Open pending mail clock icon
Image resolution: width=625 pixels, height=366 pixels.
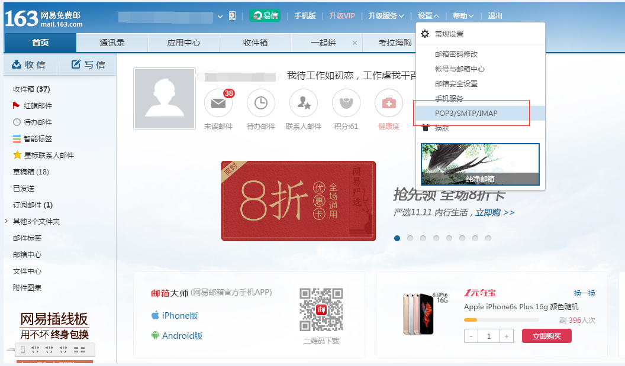[x=260, y=103]
